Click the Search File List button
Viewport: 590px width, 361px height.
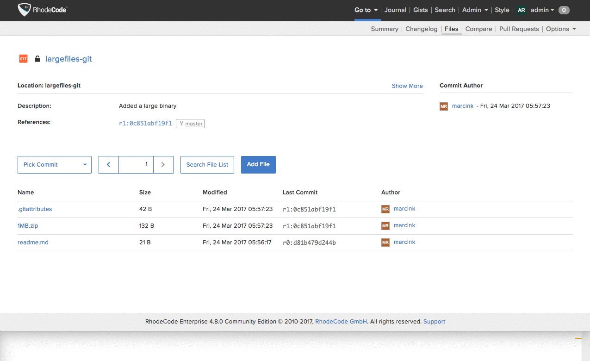pyautogui.click(x=207, y=164)
